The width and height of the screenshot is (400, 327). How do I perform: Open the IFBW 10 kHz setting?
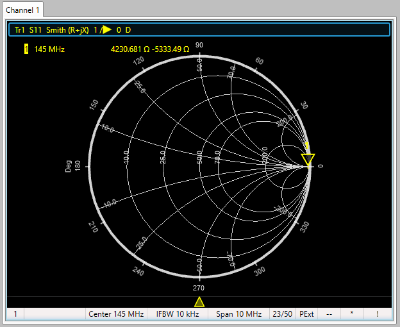tap(178, 314)
